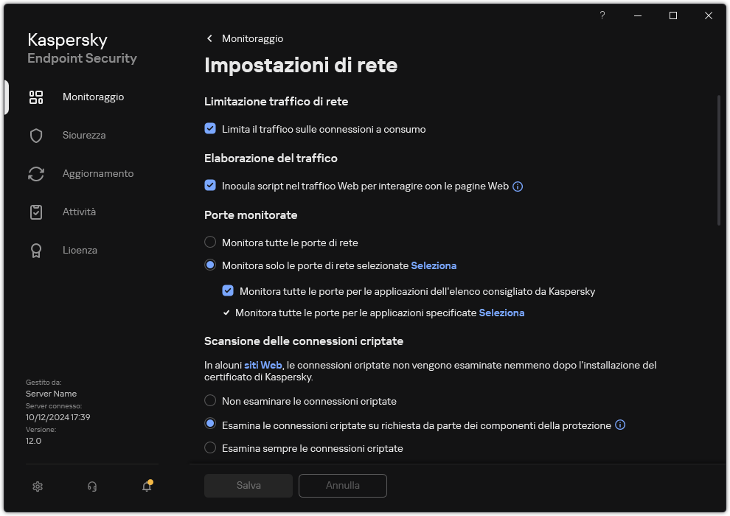Image resolution: width=730 pixels, height=516 pixels.
Task: Select the Licenza key icon
Action: (x=35, y=250)
